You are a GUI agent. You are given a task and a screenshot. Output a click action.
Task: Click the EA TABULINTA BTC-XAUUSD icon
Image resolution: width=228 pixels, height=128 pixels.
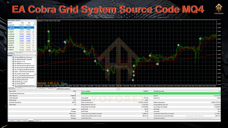coord(13,59)
